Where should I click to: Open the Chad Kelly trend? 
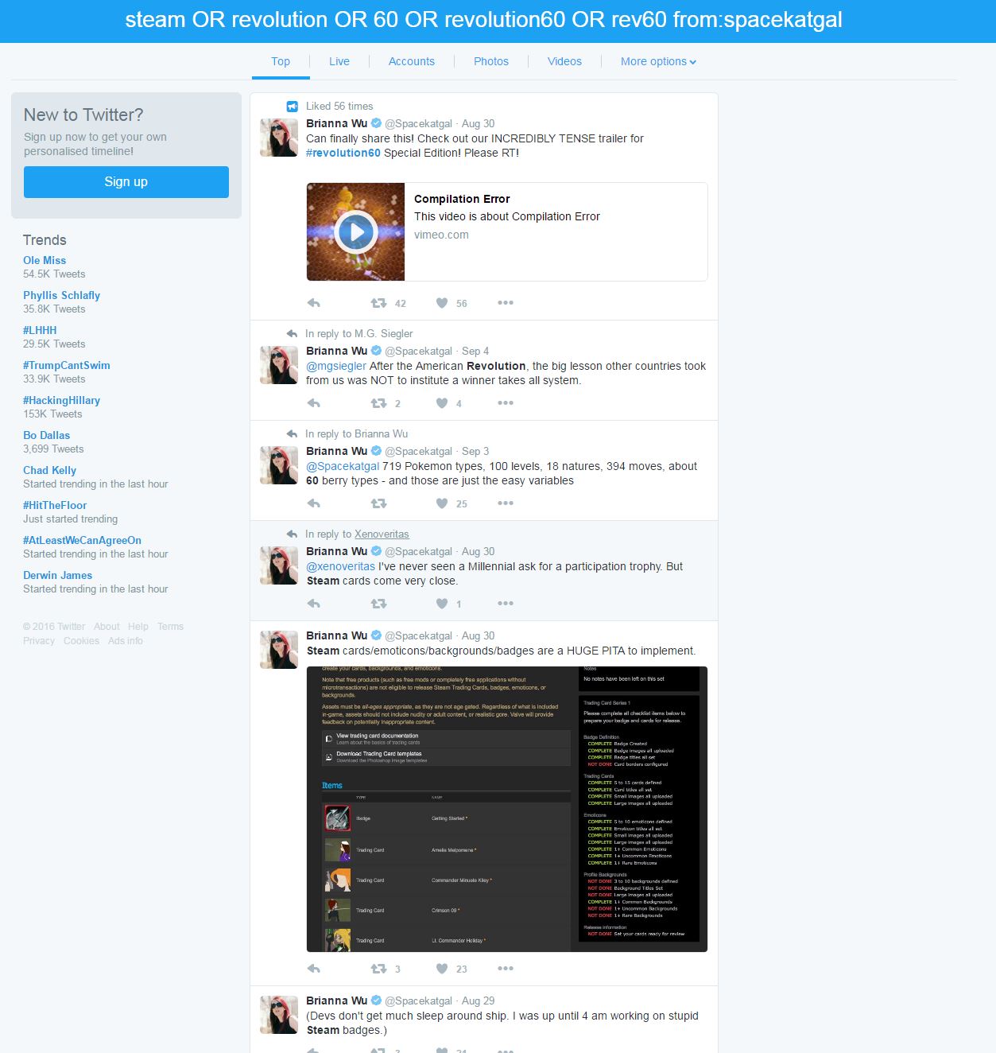[49, 470]
